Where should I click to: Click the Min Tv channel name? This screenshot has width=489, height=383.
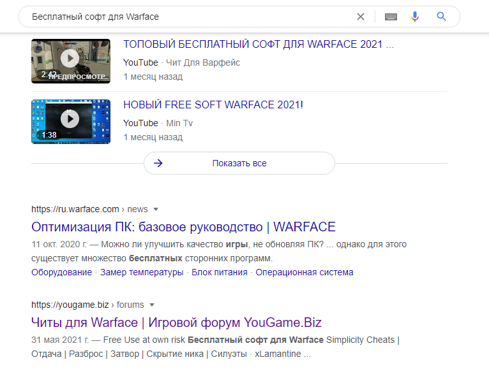[x=179, y=123]
